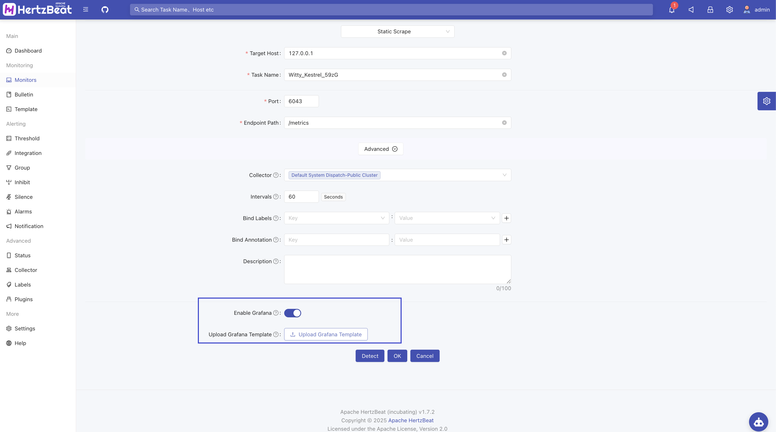
Task: Follow the Apache HertzBeat footer link
Action: [411, 420]
